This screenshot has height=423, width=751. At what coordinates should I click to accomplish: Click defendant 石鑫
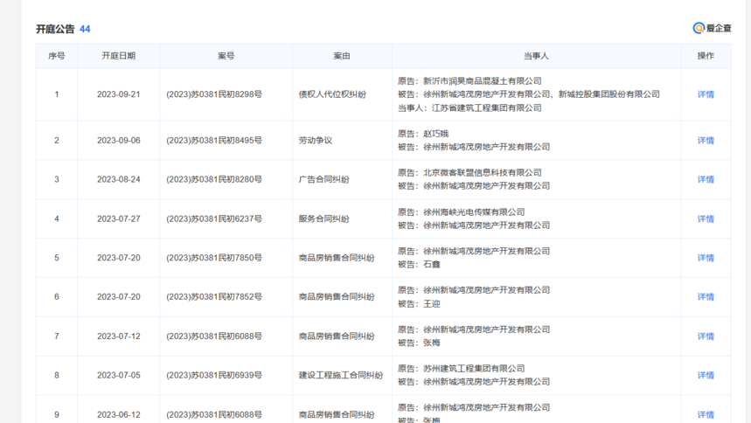(432, 265)
